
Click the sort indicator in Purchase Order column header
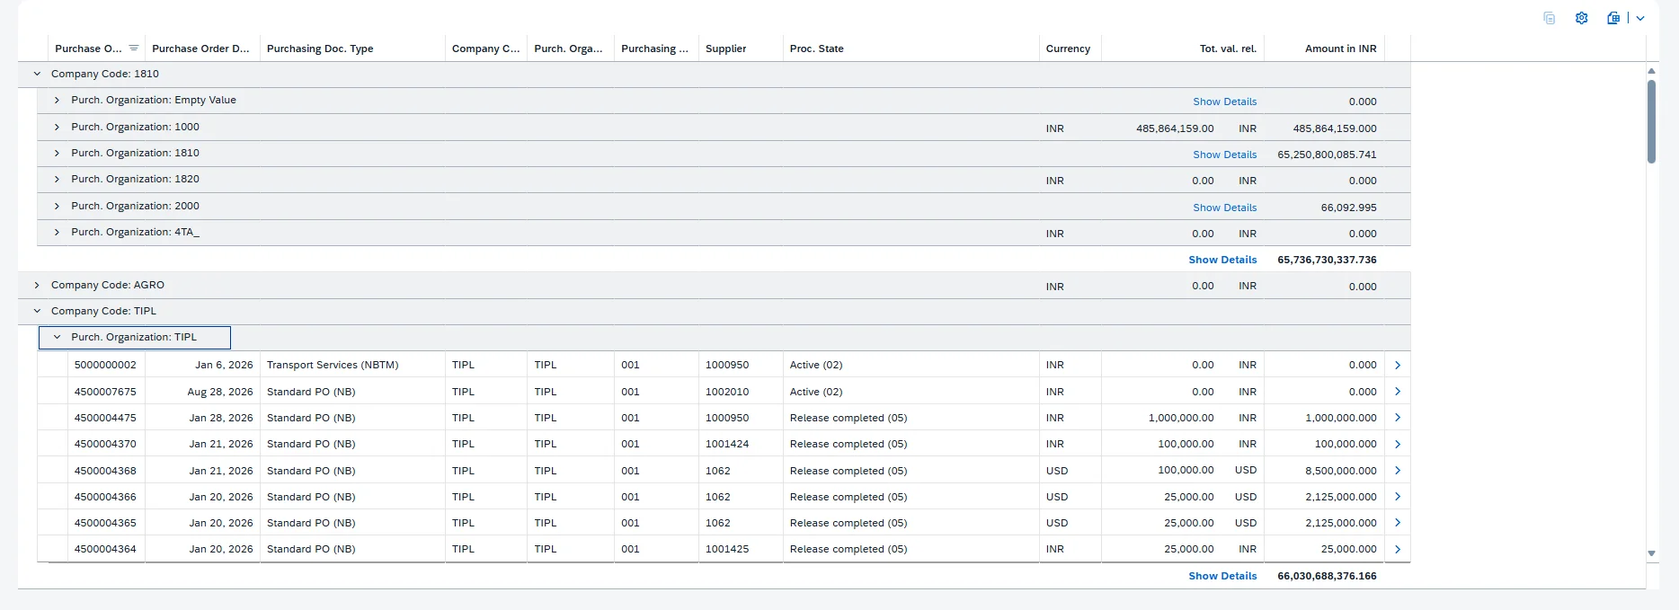point(134,49)
